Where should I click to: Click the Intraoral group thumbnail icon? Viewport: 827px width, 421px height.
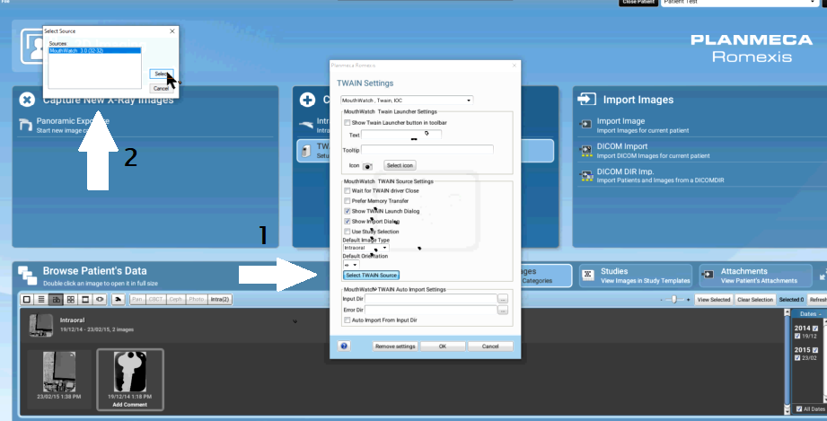click(40, 325)
